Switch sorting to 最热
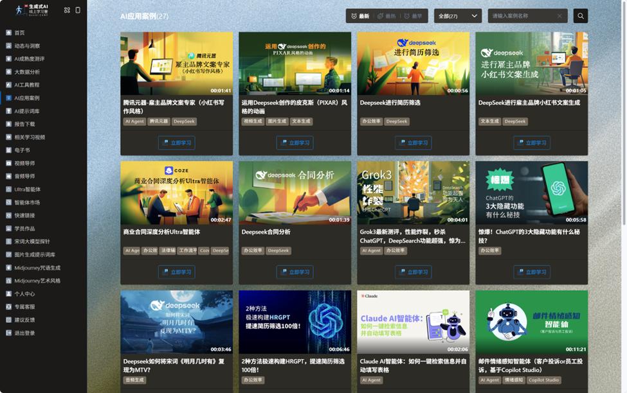 point(386,16)
